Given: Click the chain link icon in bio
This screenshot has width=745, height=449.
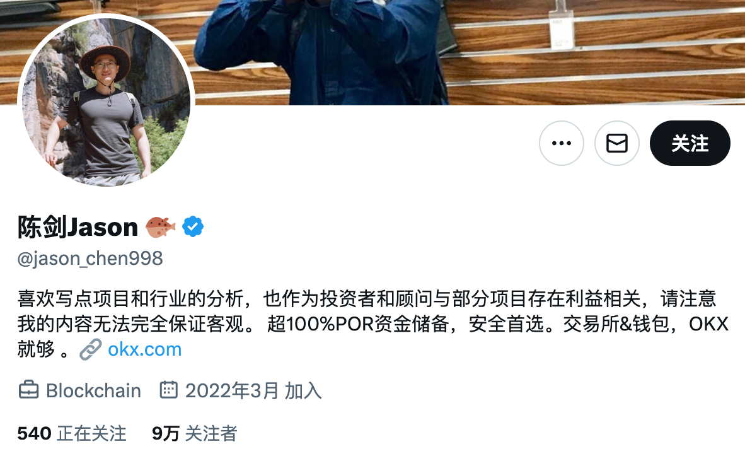Looking at the screenshot, I should [x=90, y=349].
